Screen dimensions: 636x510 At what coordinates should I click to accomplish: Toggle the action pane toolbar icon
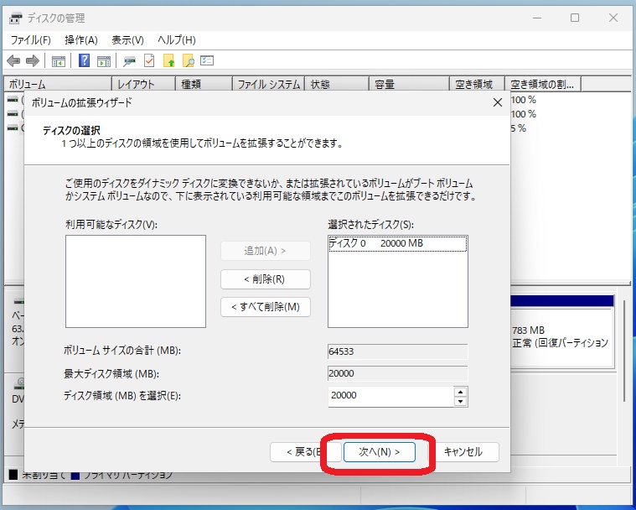point(104,61)
